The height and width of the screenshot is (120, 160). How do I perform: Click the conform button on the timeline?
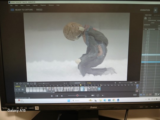click(x=18, y=86)
